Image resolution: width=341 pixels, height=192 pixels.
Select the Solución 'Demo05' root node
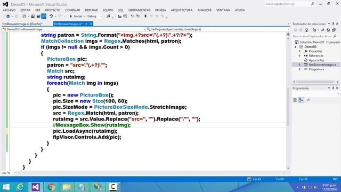click(x=318, y=42)
